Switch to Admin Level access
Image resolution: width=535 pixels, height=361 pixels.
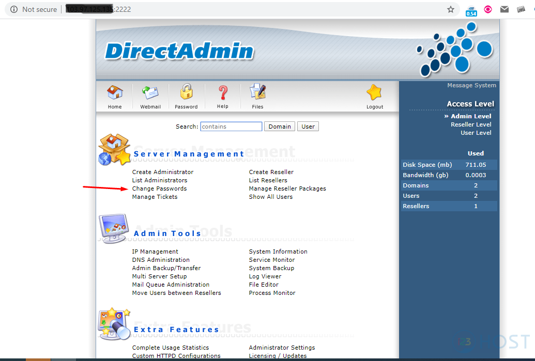tap(471, 116)
